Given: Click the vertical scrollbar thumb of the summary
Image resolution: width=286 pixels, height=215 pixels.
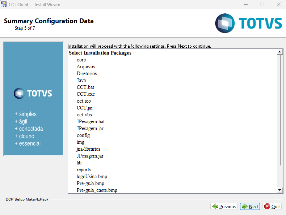Looking at the screenshot, I should pos(280,110).
